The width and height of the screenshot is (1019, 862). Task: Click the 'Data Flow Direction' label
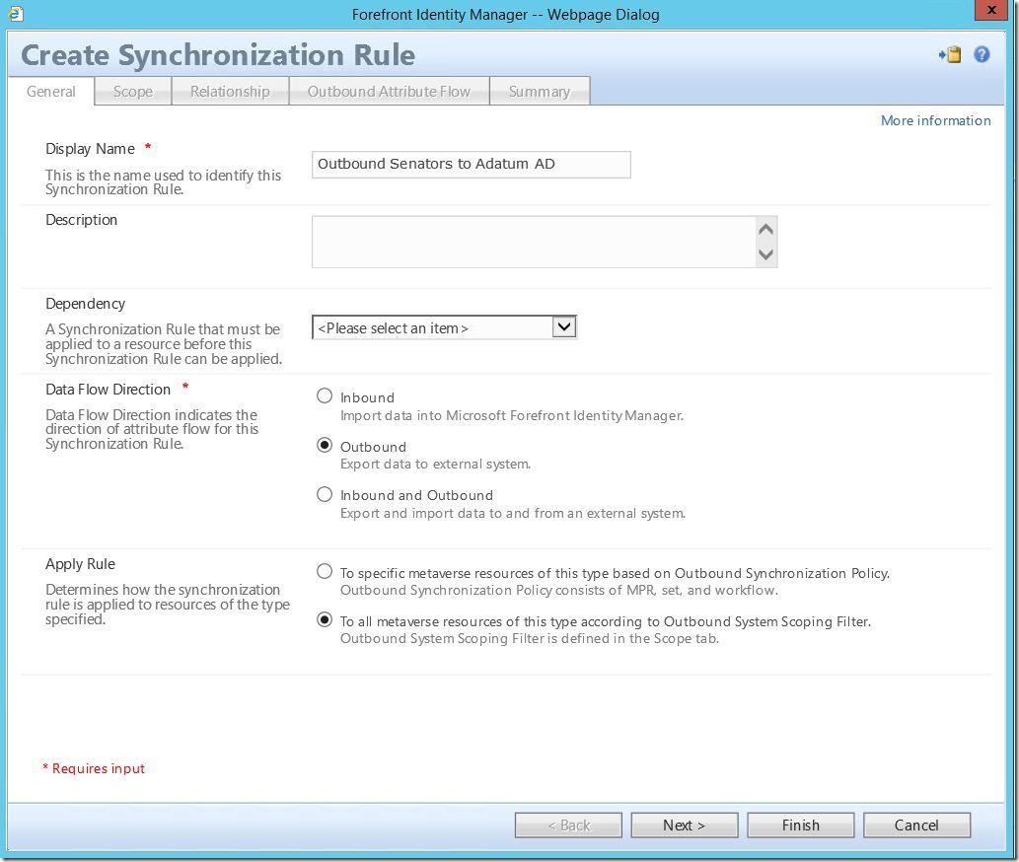tap(108, 390)
